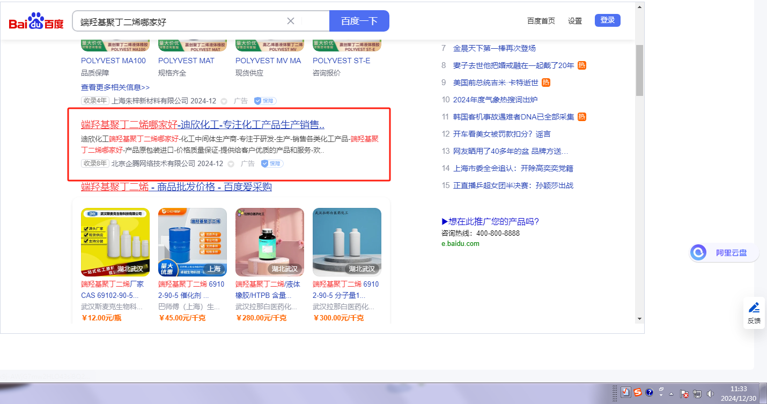
Task: Show hidden system tray icons
Action: (671, 393)
